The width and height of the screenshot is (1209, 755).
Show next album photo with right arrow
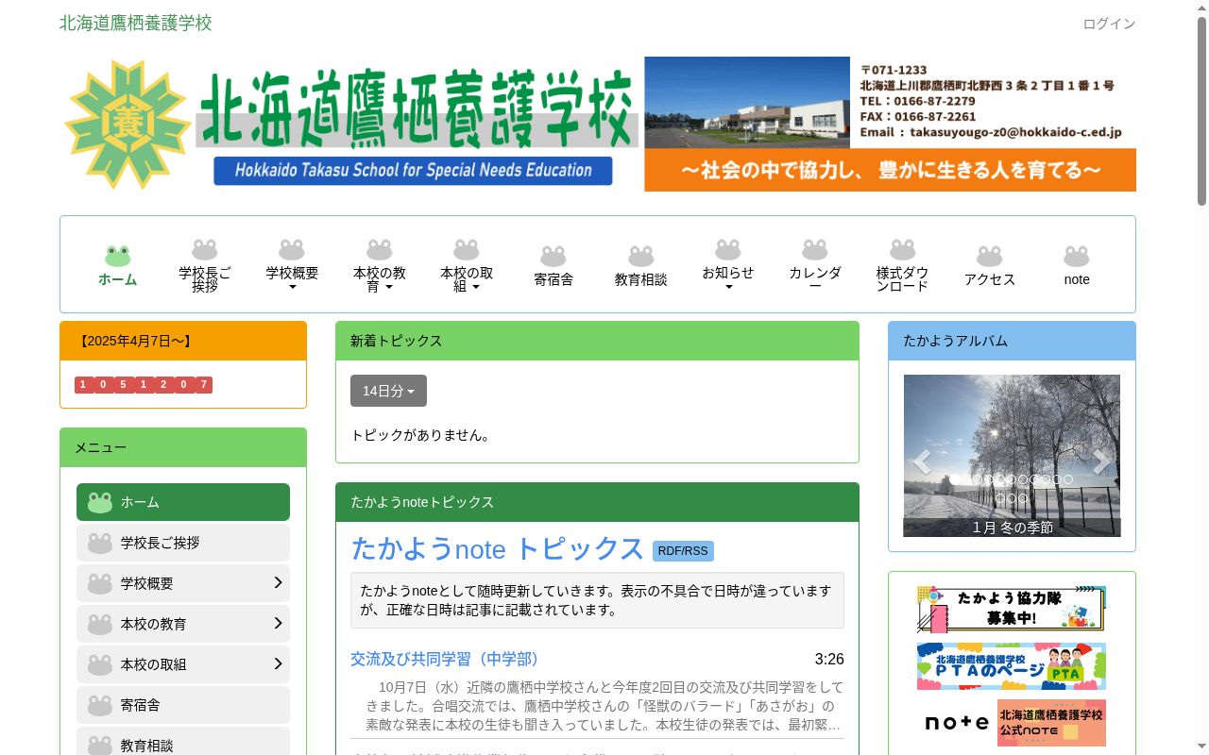point(1101,461)
